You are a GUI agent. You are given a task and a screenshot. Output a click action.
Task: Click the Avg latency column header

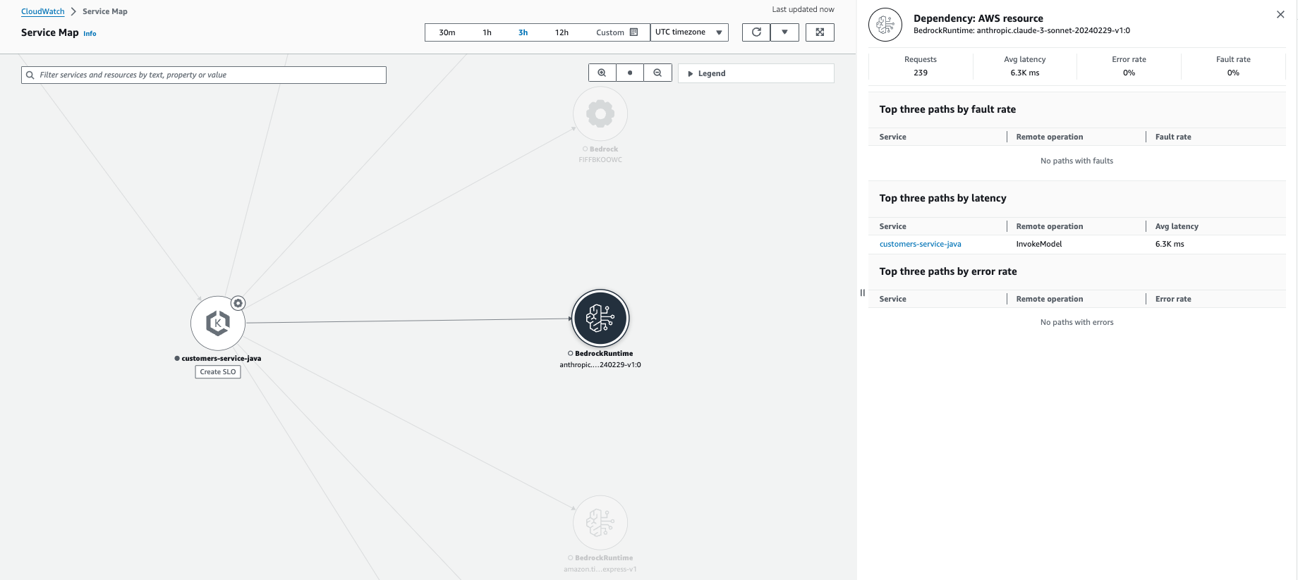pos(1177,226)
